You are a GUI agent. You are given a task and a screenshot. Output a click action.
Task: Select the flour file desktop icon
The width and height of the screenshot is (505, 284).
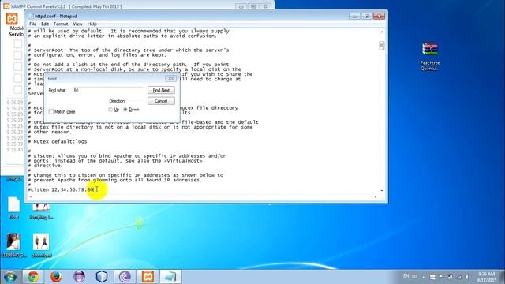14,208
